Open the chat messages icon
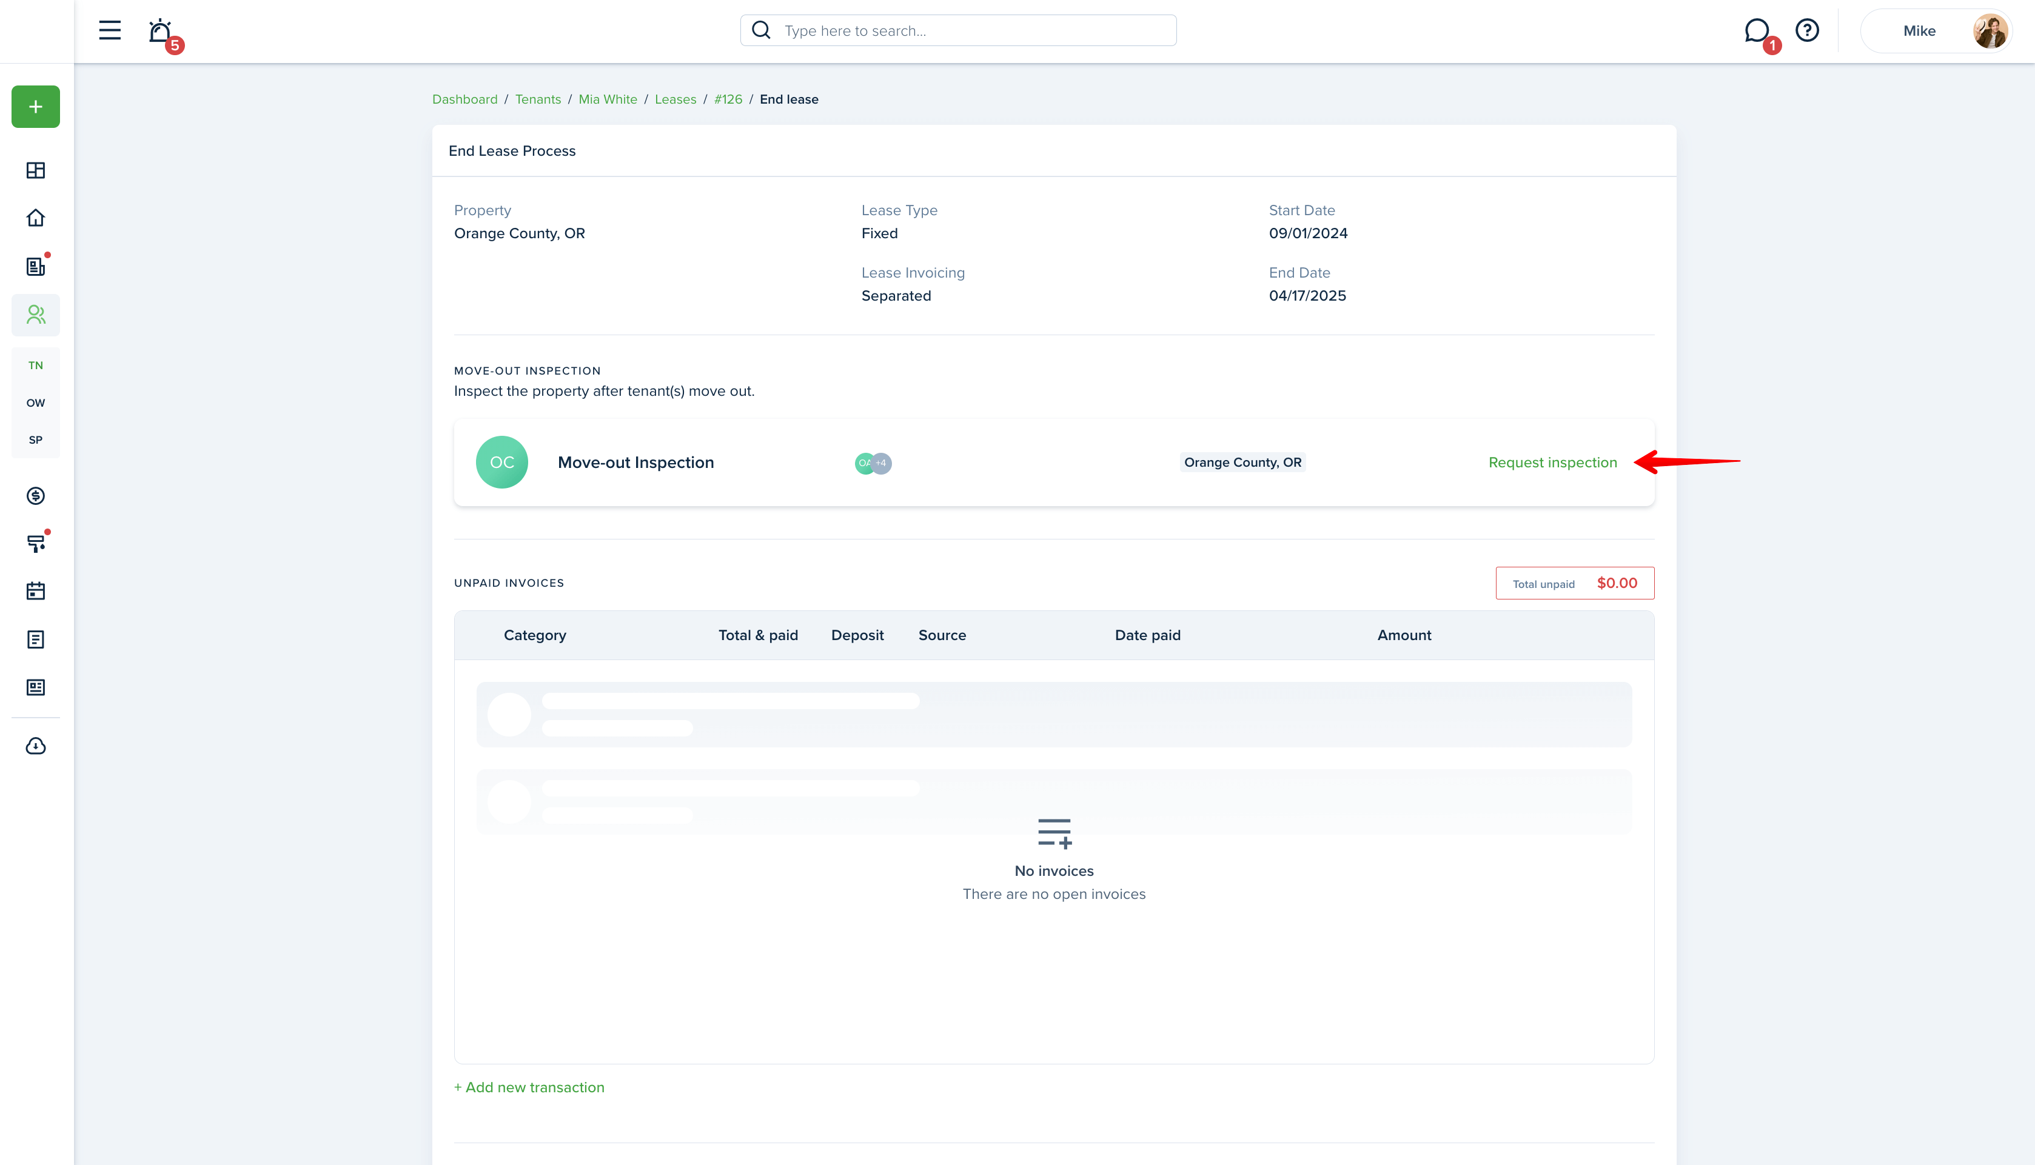2035x1165 pixels. click(x=1757, y=30)
